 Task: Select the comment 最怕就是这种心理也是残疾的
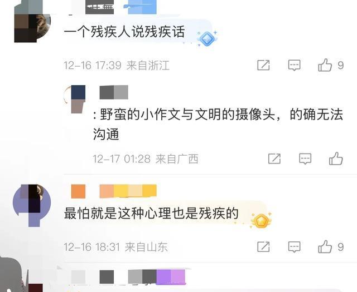[151, 214]
